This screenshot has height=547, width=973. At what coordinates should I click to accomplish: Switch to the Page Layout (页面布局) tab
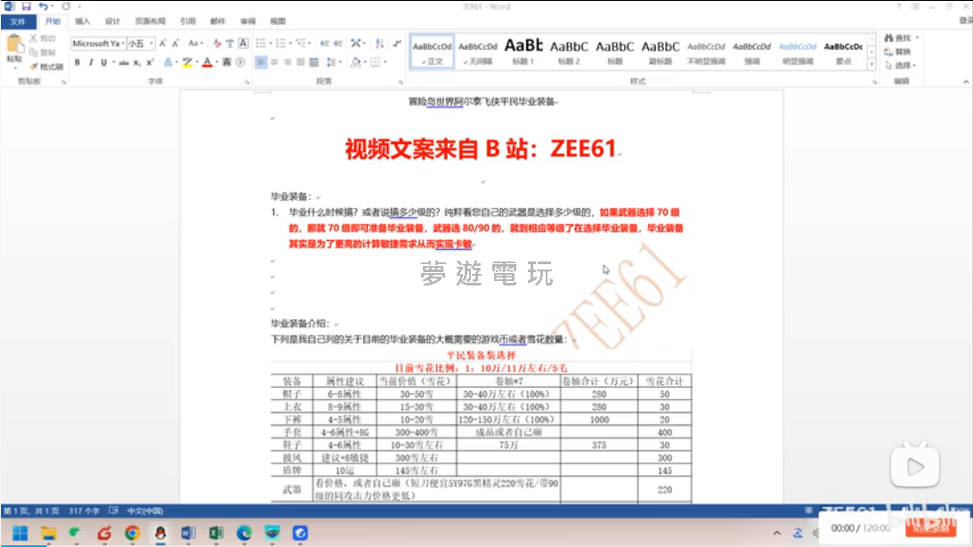(x=150, y=21)
